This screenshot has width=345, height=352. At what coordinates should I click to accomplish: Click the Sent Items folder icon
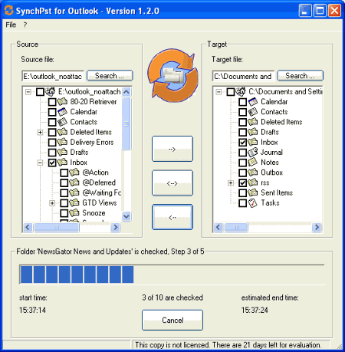pos(253,192)
